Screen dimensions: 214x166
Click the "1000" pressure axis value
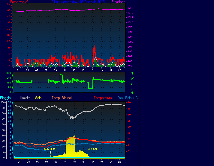[x=130, y=42]
